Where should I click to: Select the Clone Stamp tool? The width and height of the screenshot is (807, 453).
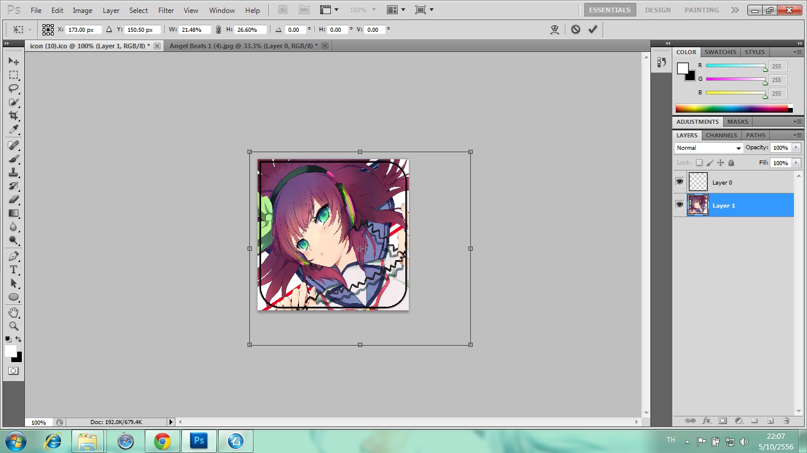(14, 172)
